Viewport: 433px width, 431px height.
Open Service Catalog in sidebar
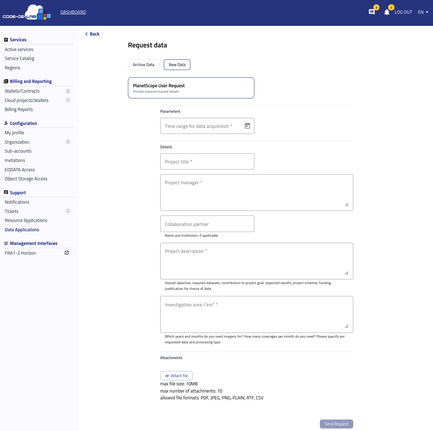pyautogui.click(x=19, y=59)
